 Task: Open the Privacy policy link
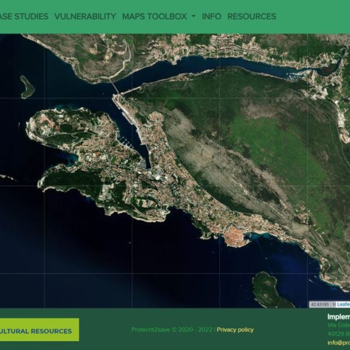pos(235,330)
